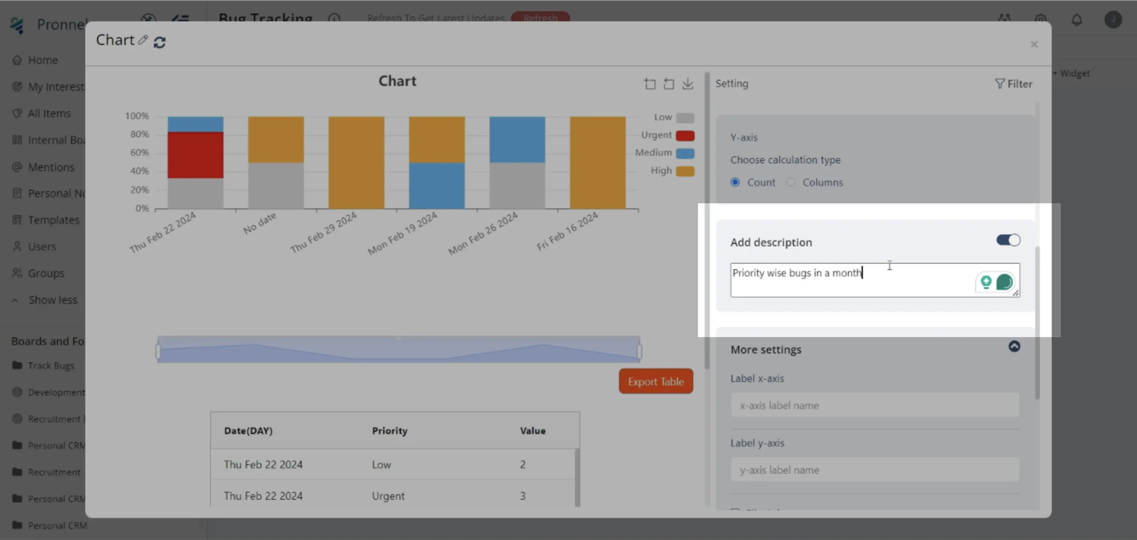Click the zoom reset icon above chart

click(669, 84)
